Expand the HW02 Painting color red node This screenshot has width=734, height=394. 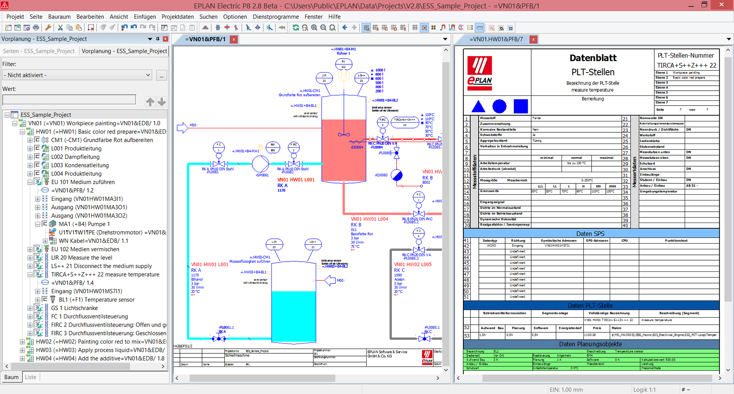click(23, 342)
